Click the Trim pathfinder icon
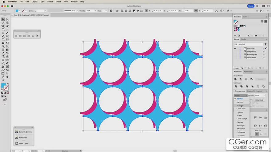This screenshot has width=271, height=152. 241,86
